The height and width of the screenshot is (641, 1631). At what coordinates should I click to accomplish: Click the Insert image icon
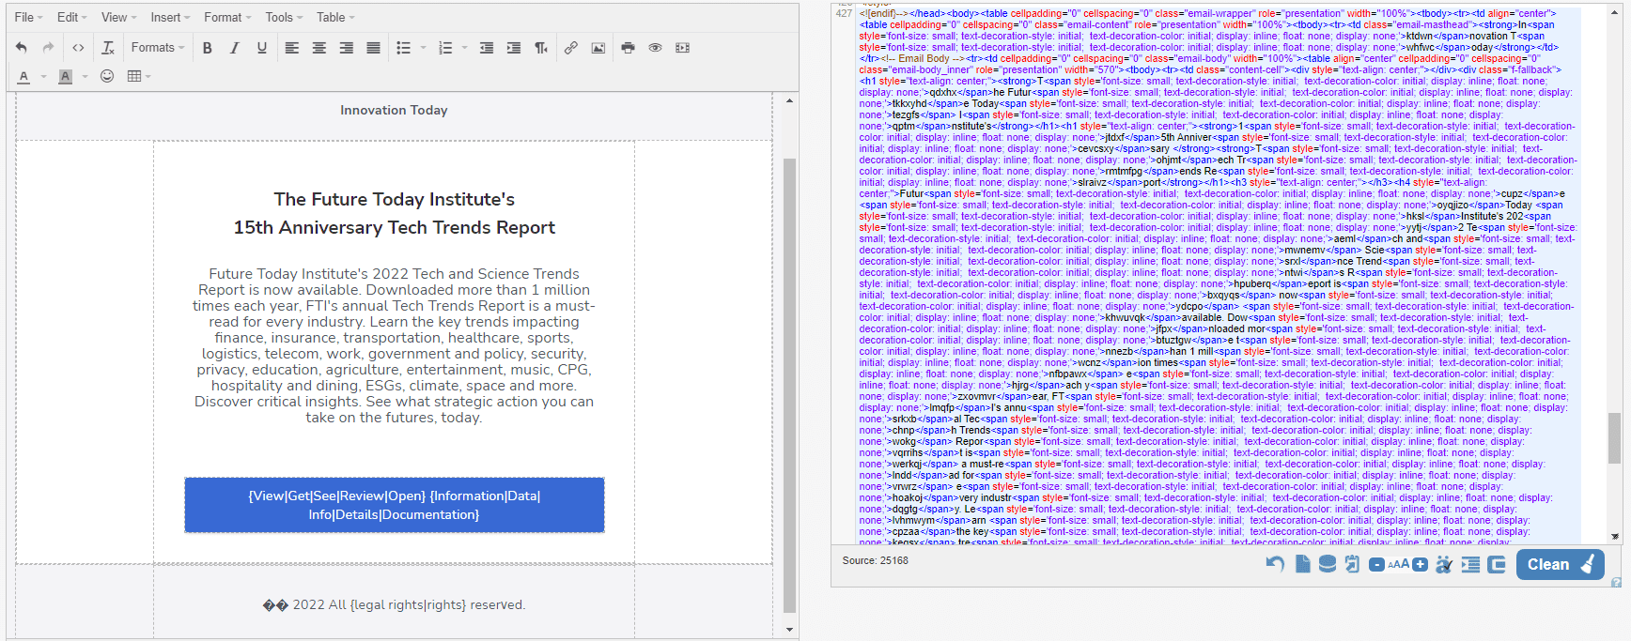click(598, 48)
